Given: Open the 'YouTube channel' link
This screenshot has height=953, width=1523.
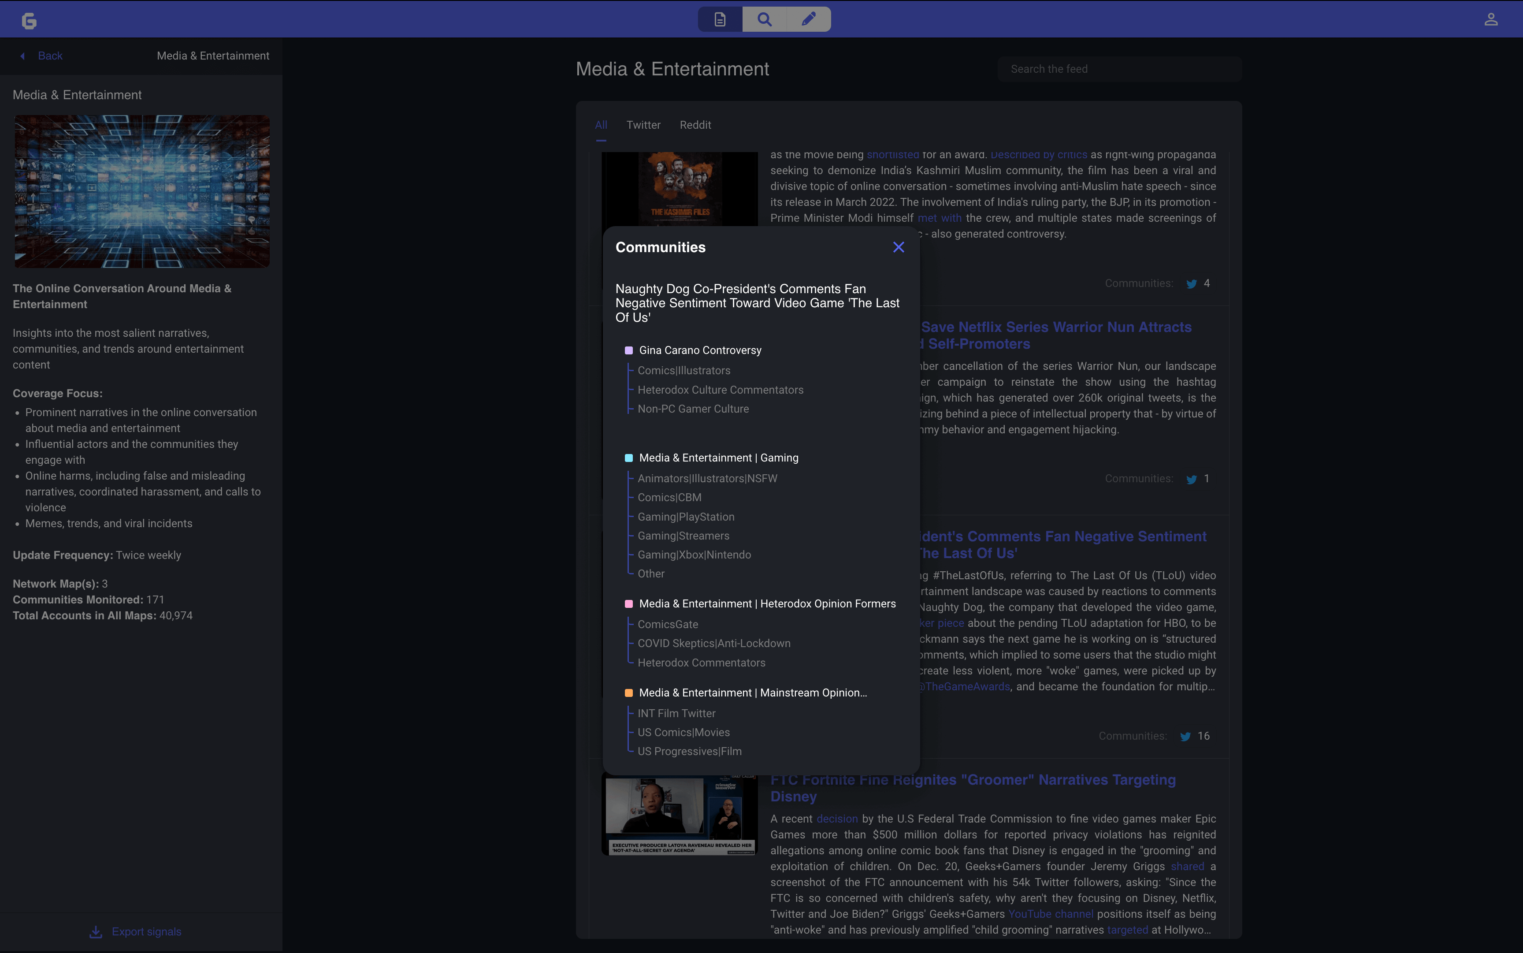Looking at the screenshot, I should point(1051,914).
